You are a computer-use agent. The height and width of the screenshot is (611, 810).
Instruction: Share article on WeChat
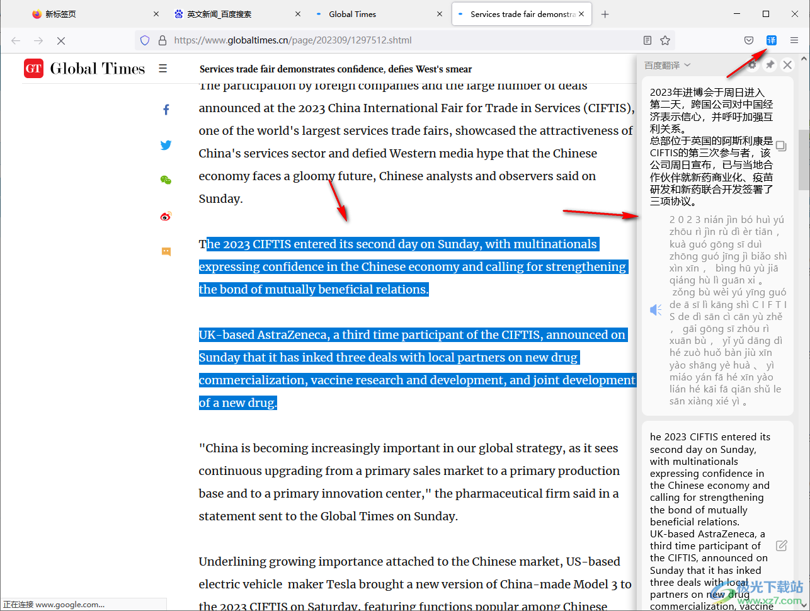click(166, 180)
